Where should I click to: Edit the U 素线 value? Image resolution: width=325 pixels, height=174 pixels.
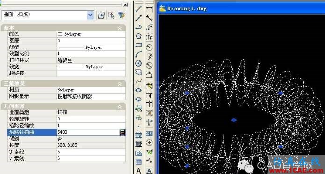coord(91,152)
